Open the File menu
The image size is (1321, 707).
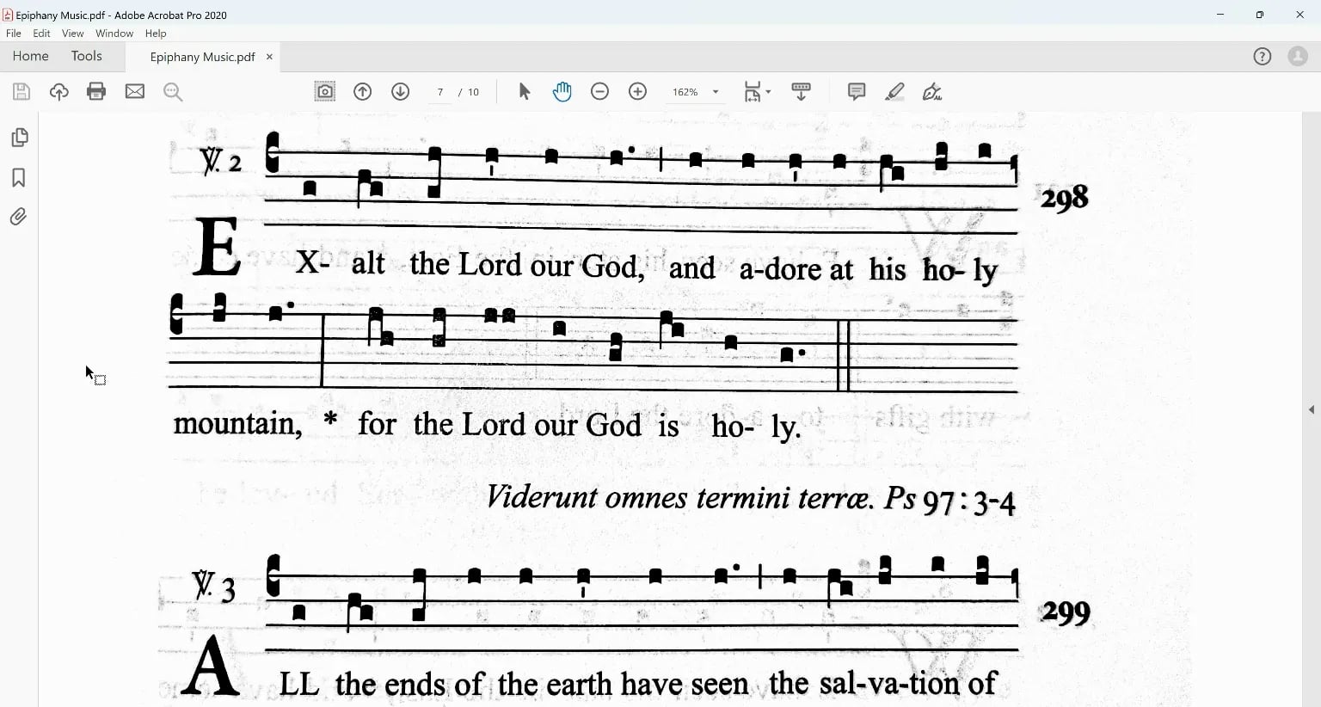pos(14,34)
